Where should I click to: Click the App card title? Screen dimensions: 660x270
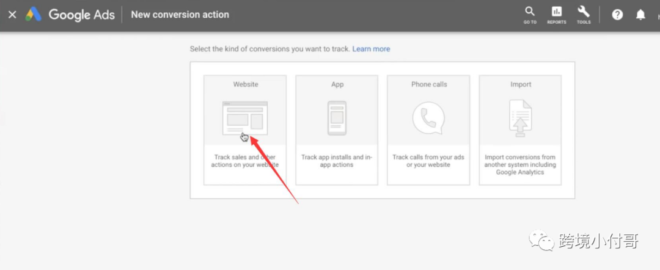pyautogui.click(x=337, y=84)
